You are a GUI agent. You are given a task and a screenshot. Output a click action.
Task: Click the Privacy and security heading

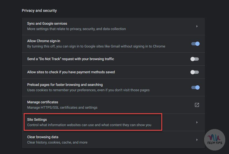(39, 11)
